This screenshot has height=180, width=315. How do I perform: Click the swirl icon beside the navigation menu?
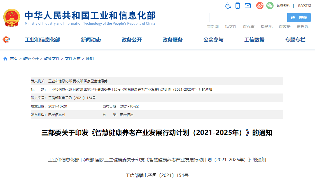click(x=6, y=39)
